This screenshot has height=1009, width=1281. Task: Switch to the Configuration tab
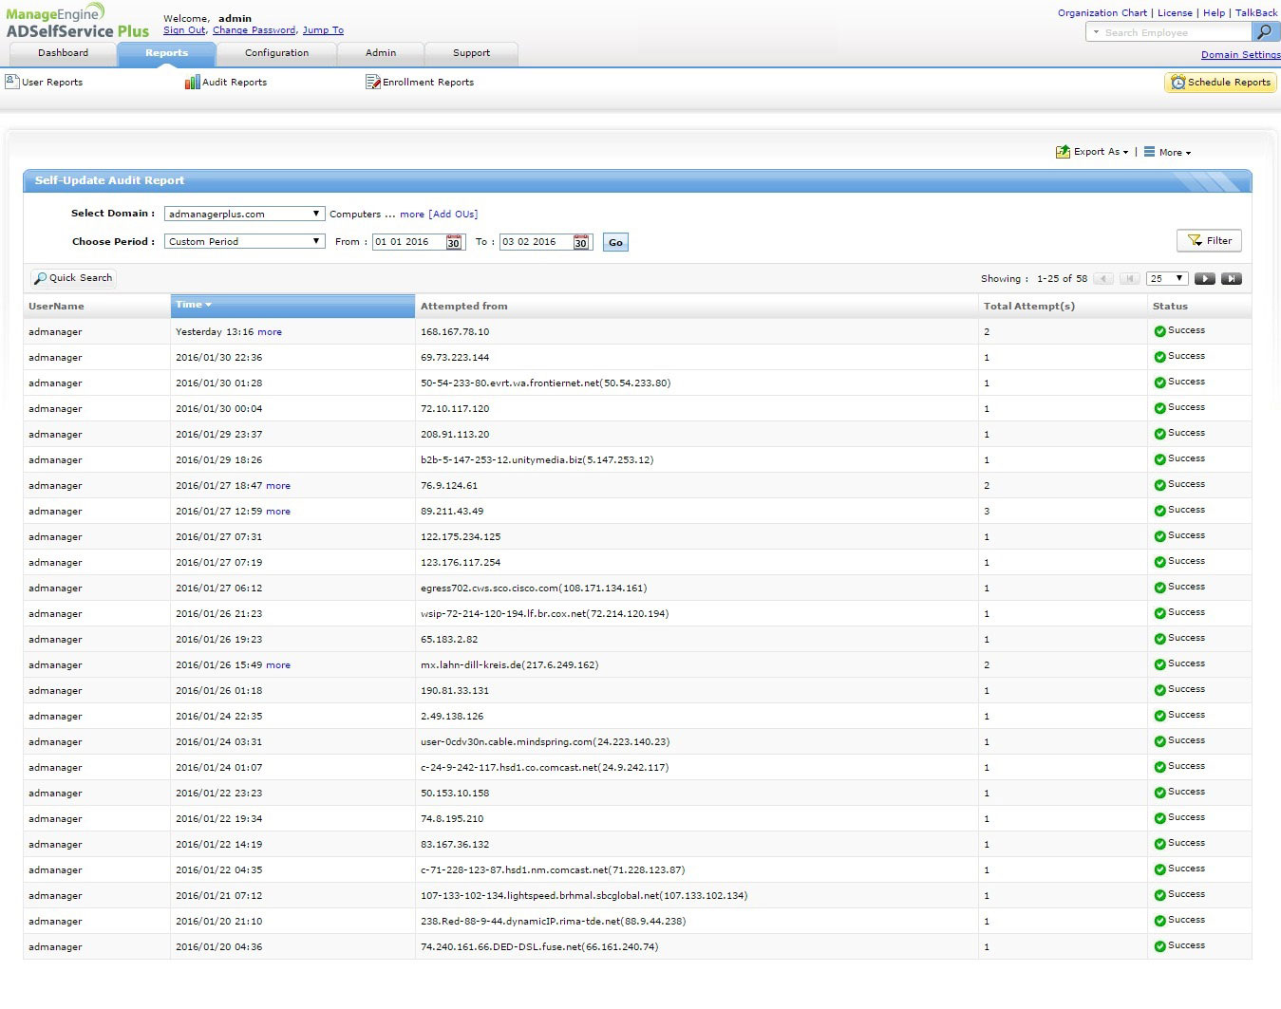tap(276, 53)
